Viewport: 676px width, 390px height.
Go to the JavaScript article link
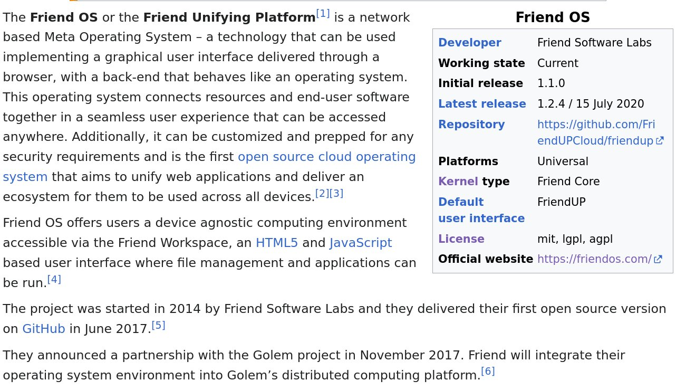pyautogui.click(x=361, y=243)
